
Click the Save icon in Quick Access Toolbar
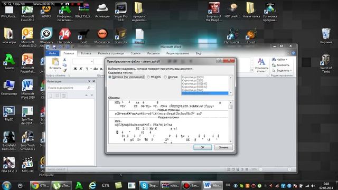pyautogui.click(x=54, y=47)
